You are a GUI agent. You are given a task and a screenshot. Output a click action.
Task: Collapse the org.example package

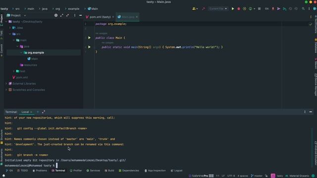click(x=21, y=53)
